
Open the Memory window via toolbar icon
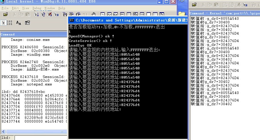tap(129, 14)
